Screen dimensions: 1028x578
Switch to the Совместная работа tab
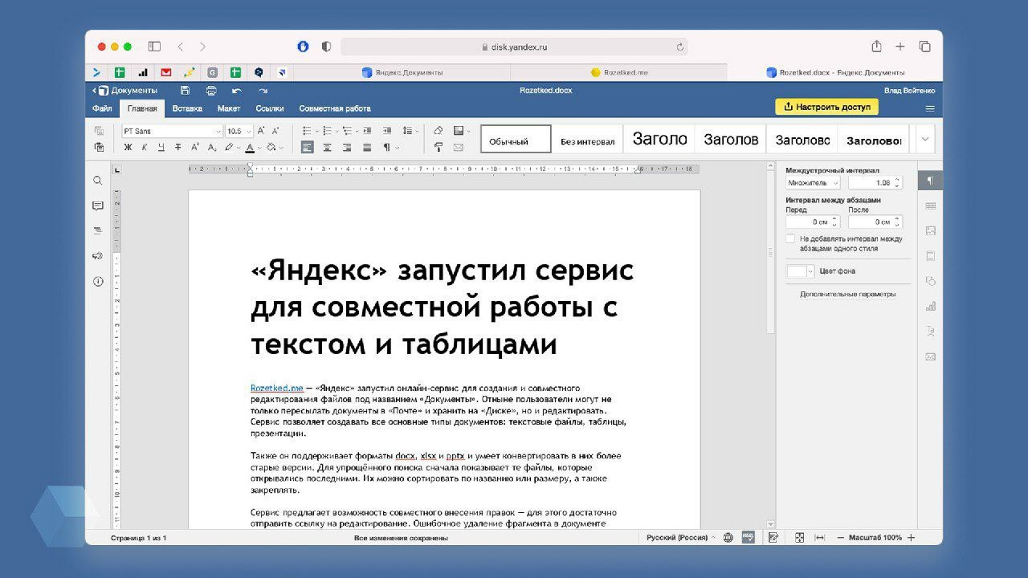point(335,108)
